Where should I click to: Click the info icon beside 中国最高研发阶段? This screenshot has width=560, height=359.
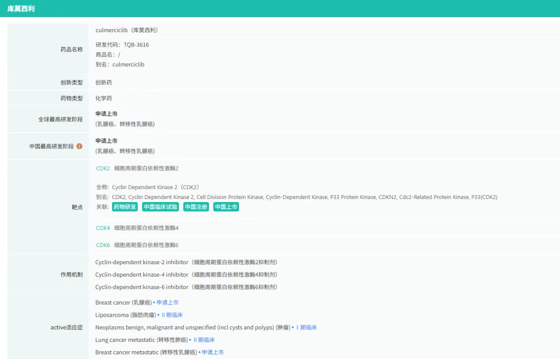coord(79,146)
